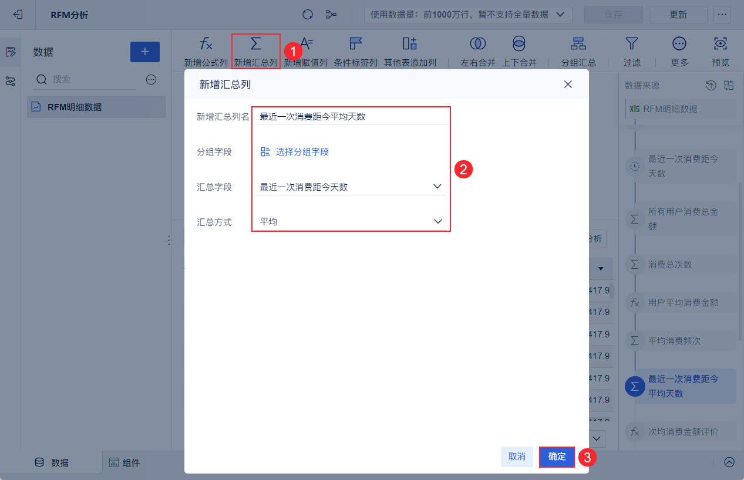744x480 pixels.
Task: Click the 选择分组字段 link
Action: tap(294, 151)
